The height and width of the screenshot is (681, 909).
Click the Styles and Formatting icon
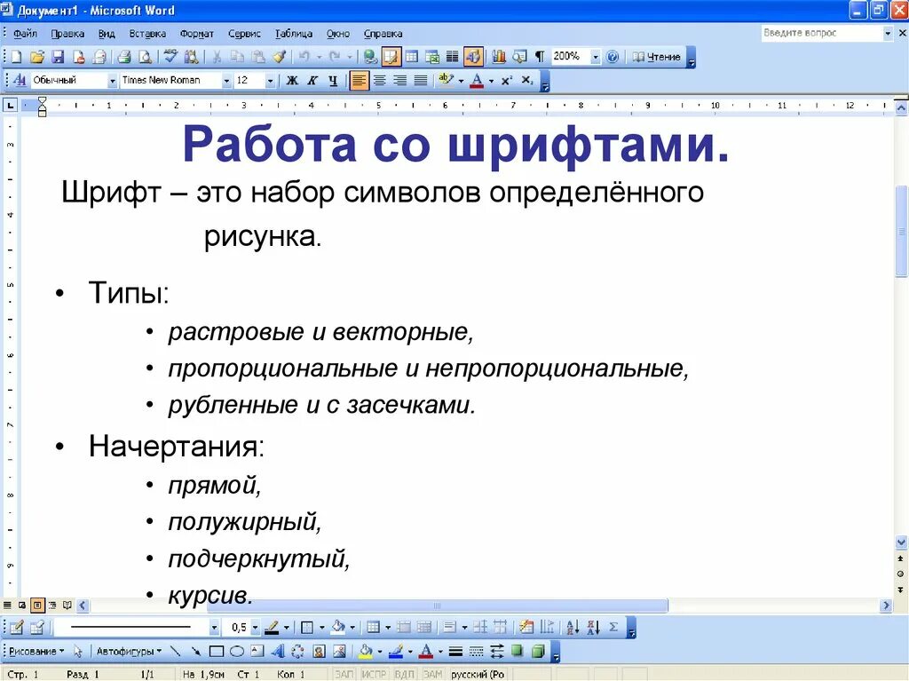click(20, 80)
